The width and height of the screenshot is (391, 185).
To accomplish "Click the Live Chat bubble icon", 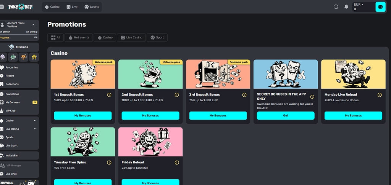I will [x=2, y=174].
